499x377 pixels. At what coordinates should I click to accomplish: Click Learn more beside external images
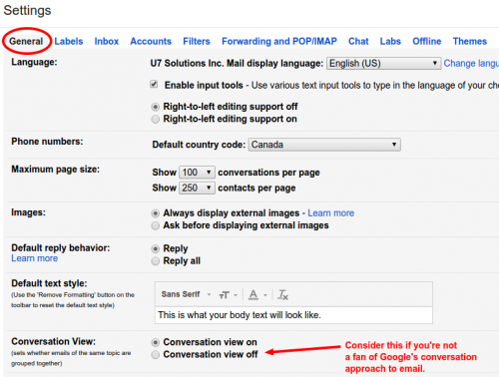[x=330, y=213]
